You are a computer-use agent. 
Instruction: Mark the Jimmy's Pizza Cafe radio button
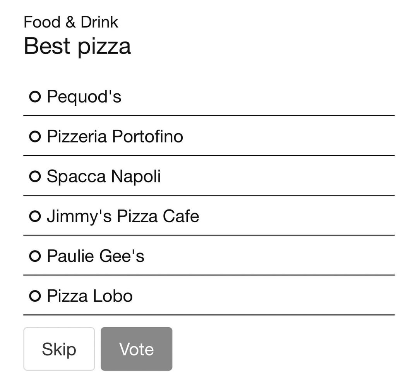point(35,216)
